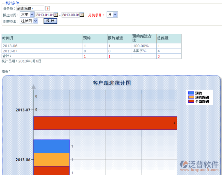The image size is (222, 175).
Task: Click the red 全部跟进 legend swatch
Action: pyautogui.click(x=191, y=101)
